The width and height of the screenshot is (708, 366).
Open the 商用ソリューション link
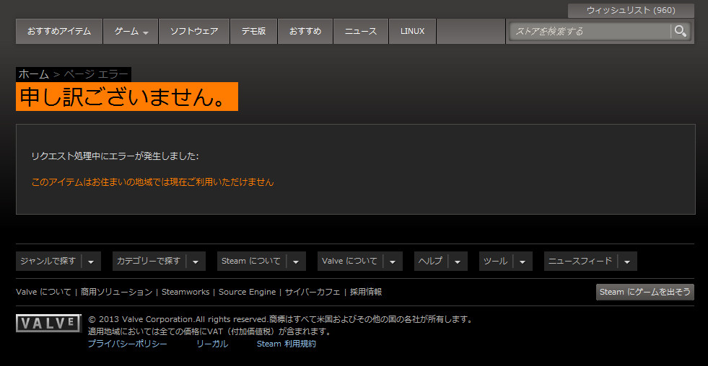point(116,292)
